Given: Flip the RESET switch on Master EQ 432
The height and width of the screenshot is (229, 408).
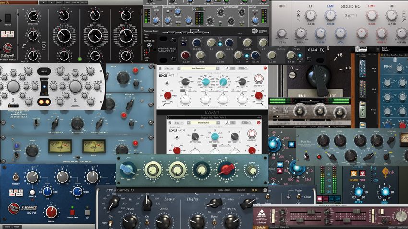Looking at the screenshot, I should click(x=8, y=18).
